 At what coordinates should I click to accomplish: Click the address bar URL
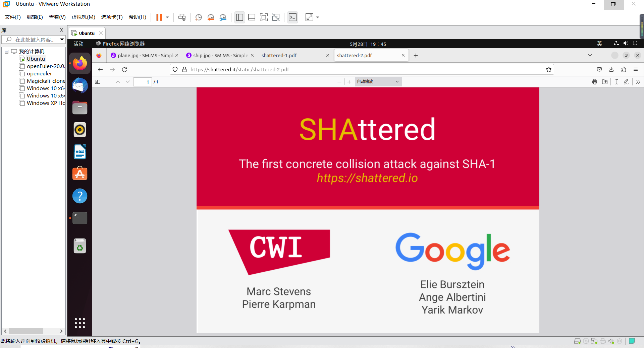(240, 70)
